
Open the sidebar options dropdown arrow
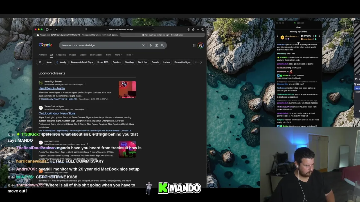[x=51, y=29]
